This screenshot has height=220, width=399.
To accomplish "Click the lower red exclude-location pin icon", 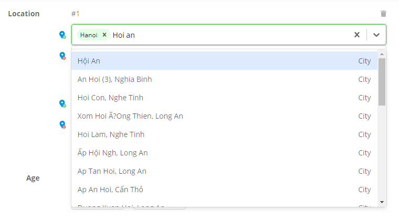I will pos(62,124).
